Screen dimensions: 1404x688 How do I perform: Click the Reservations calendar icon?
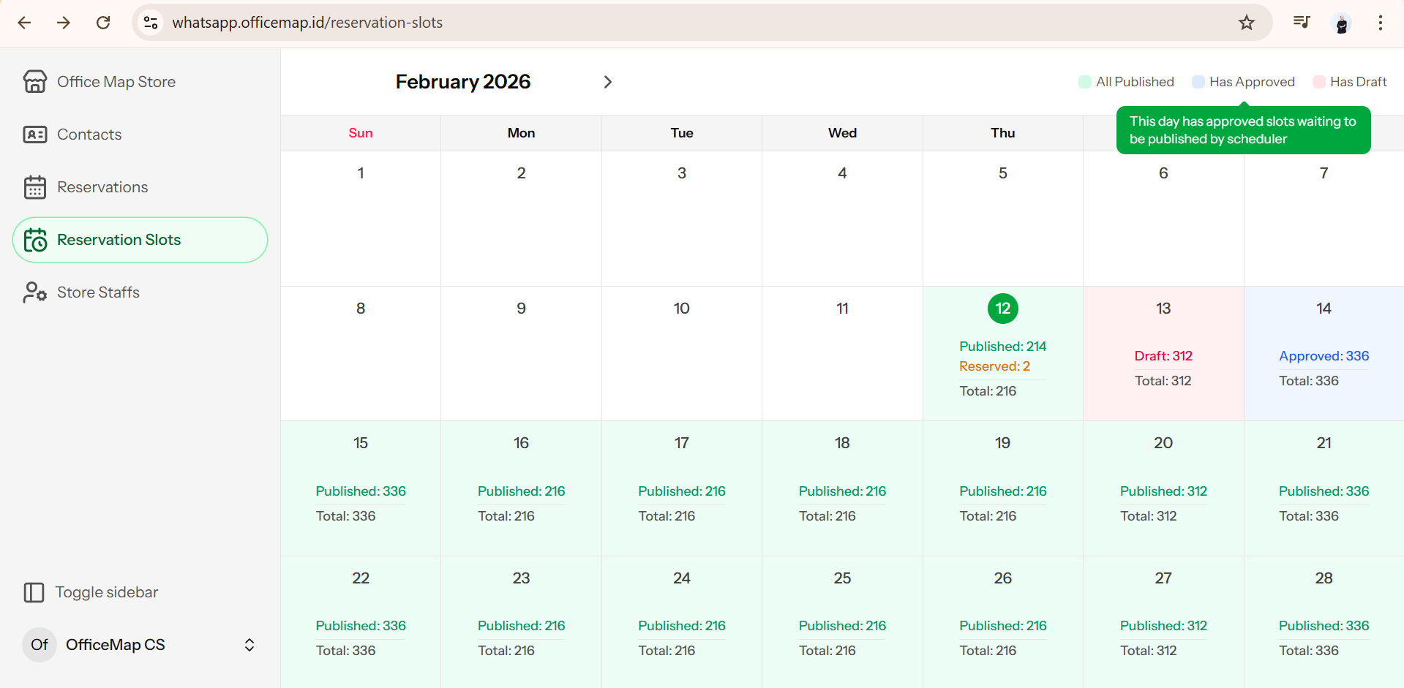[34, 187]
